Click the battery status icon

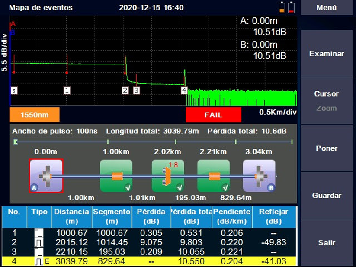(286, 7)
